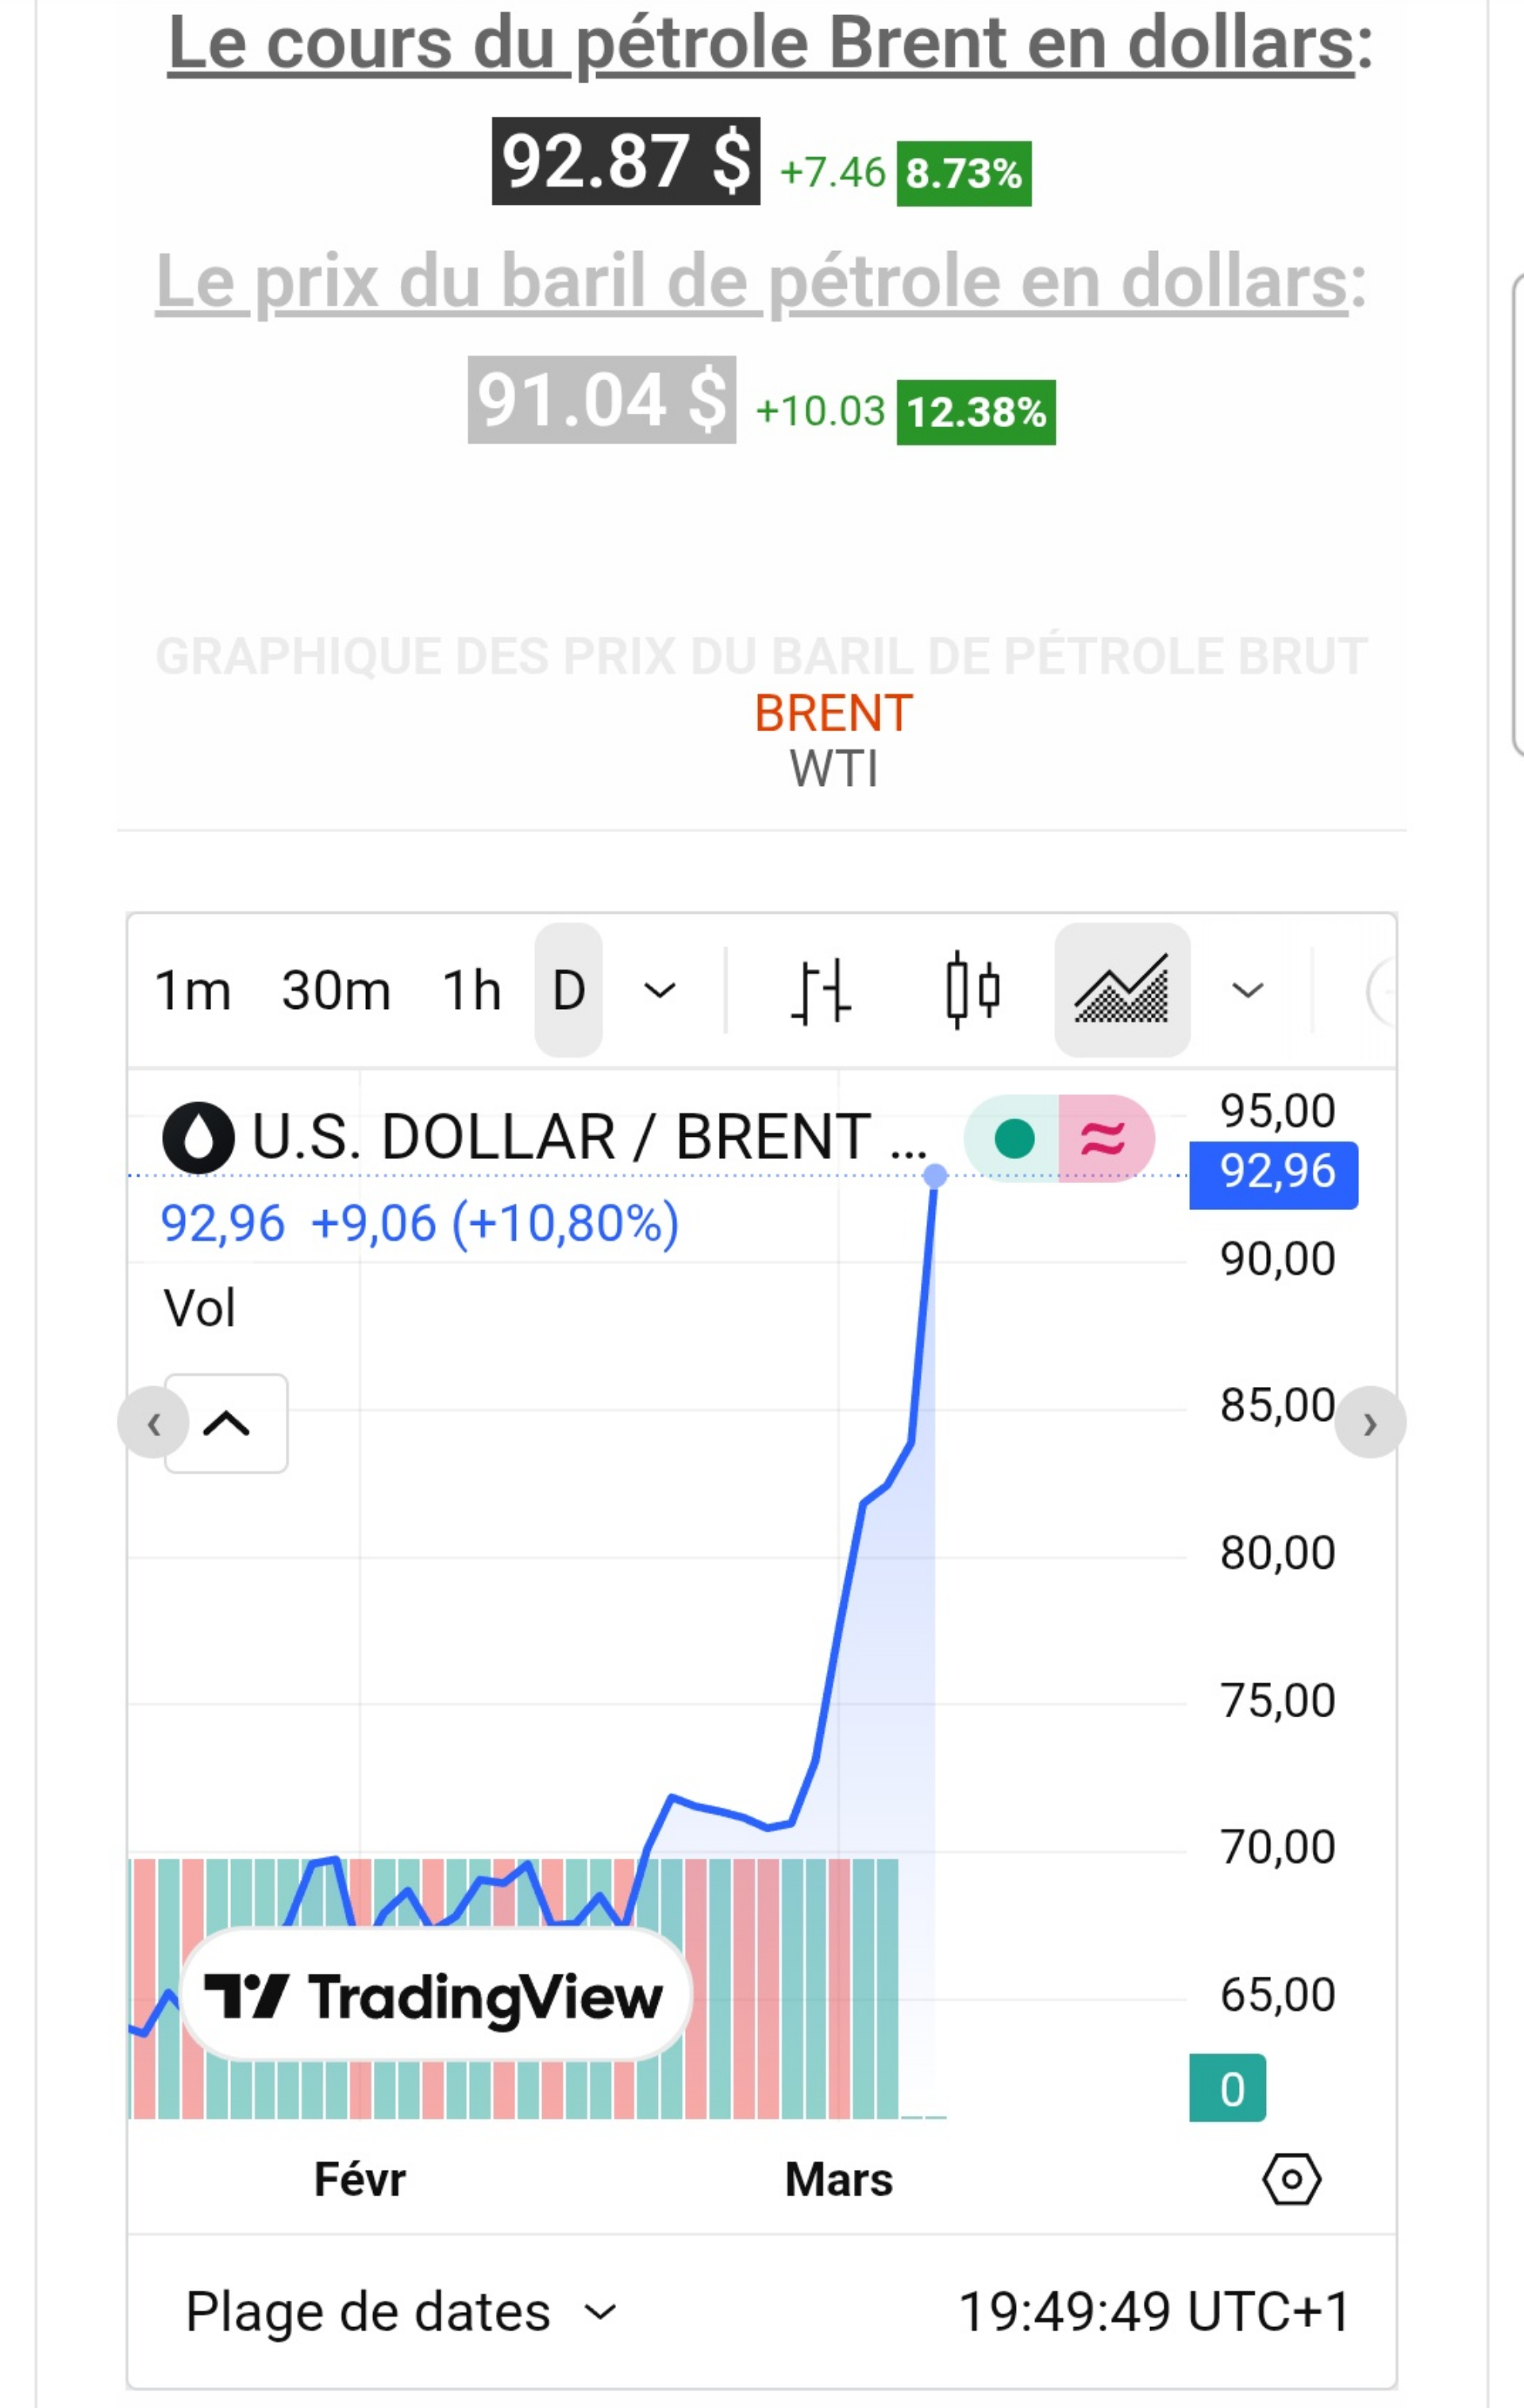Click the pink approximate data indicator
Viewport: 1524px width, 2408px height.
click(x=1104, y=1139)
